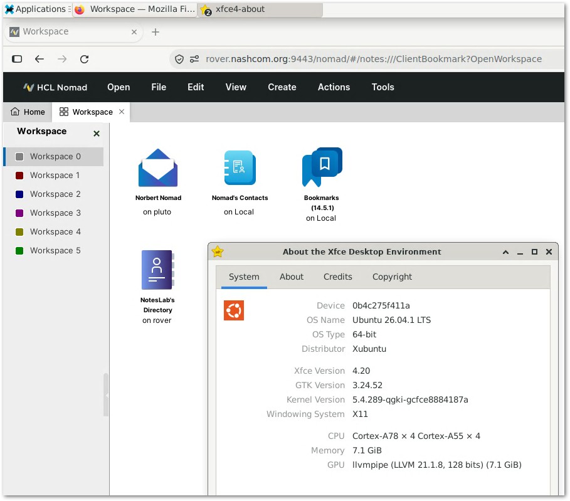This screenshot has height=501, width=570.
Task: Open Nomad's Contacts database icon
Action: pos(240,168)
